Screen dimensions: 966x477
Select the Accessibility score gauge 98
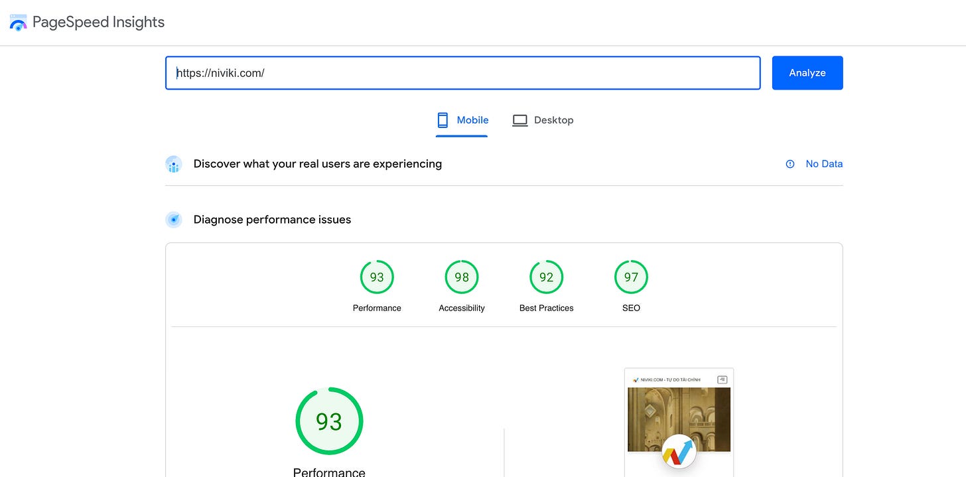pos(462,286)
